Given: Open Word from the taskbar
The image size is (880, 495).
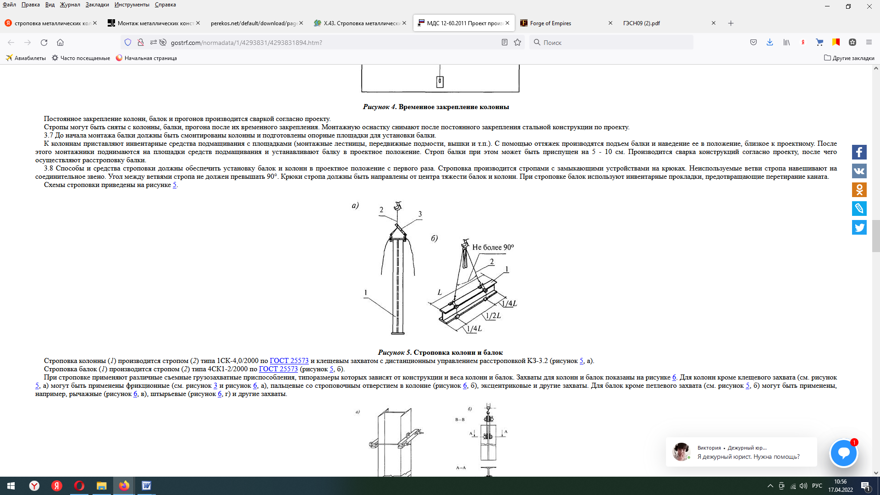Looking at the screenshot, I should [x=146, y=486].
